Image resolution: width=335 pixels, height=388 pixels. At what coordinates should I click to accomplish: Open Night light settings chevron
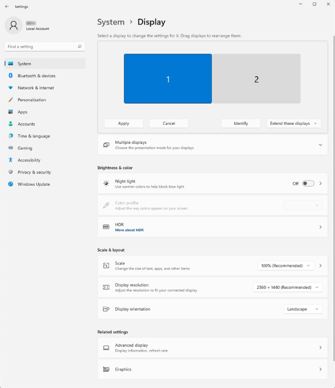pos(320,183)
